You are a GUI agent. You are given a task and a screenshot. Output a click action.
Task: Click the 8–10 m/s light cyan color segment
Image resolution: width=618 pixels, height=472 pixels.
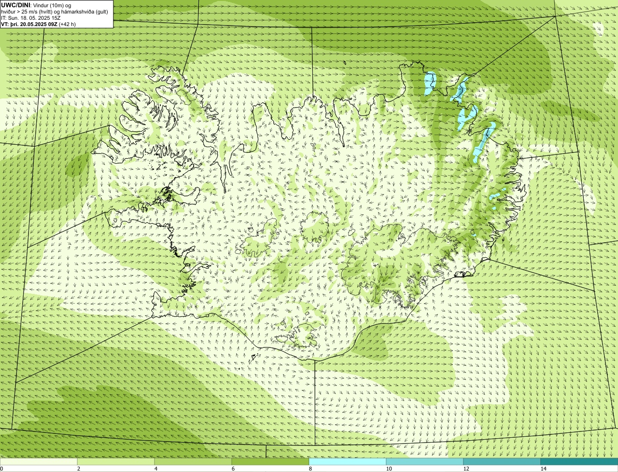click(348, 461)
